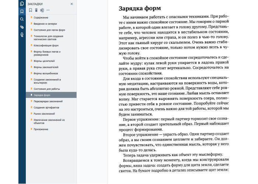The width and height of the screenshot is (258, 184).
Task: Add a new bookmark
Action: pos(31,10)
